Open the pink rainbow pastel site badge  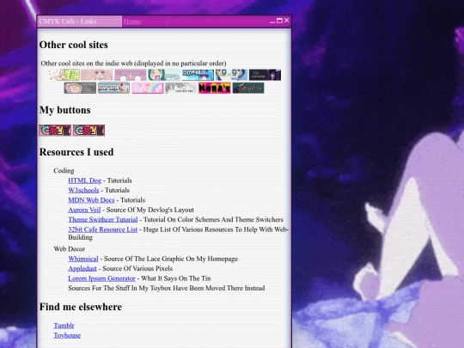tap(148, 88)
